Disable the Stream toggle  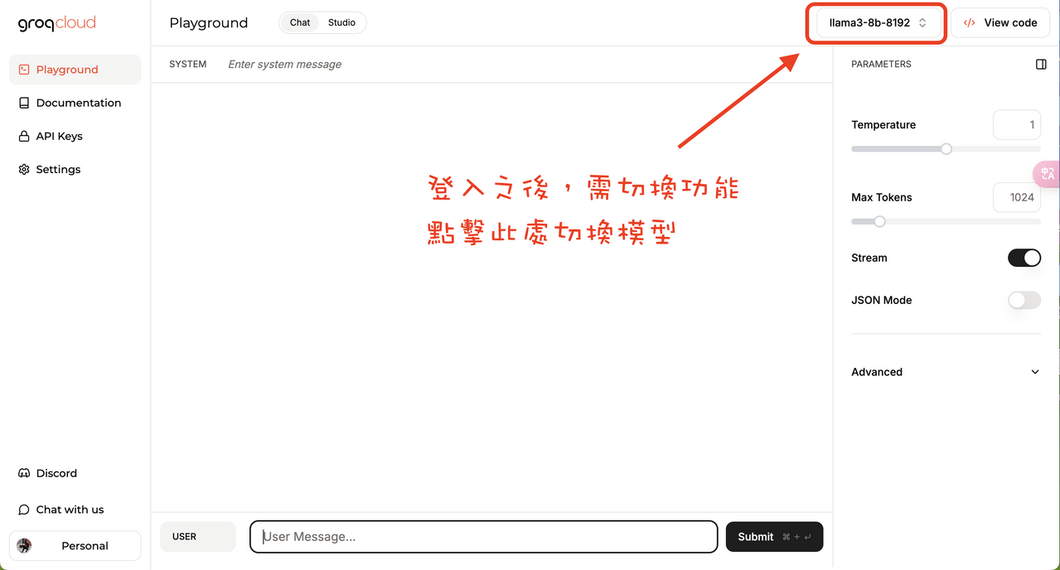[1024, 258]
